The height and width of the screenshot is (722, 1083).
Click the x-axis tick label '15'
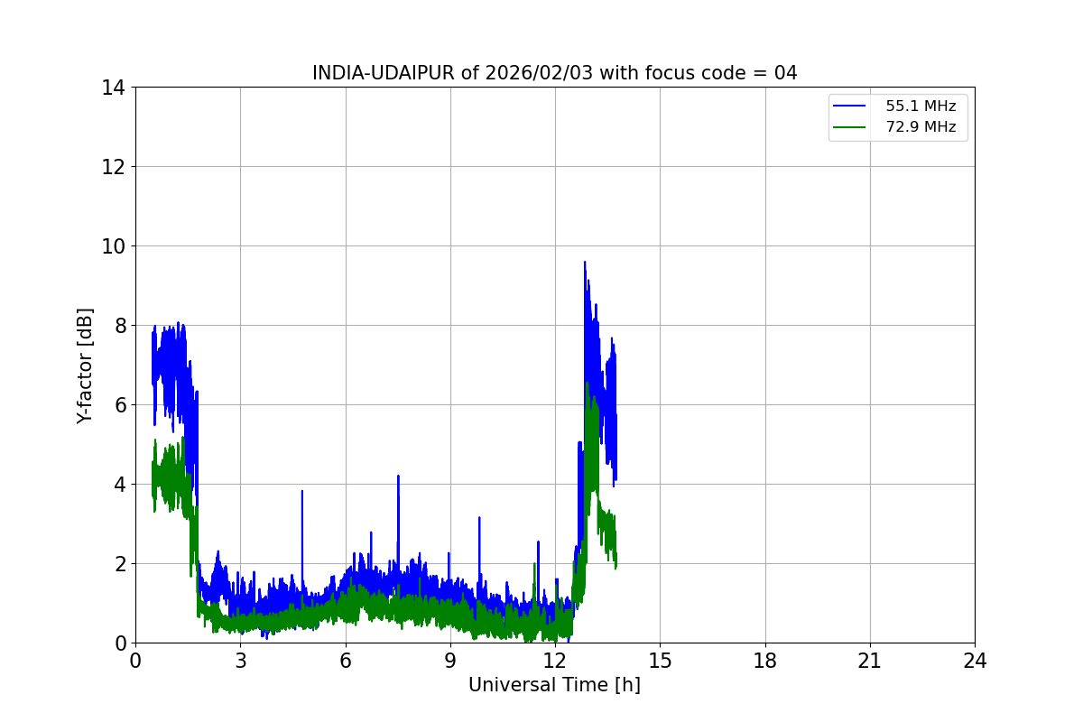point(660,661)
